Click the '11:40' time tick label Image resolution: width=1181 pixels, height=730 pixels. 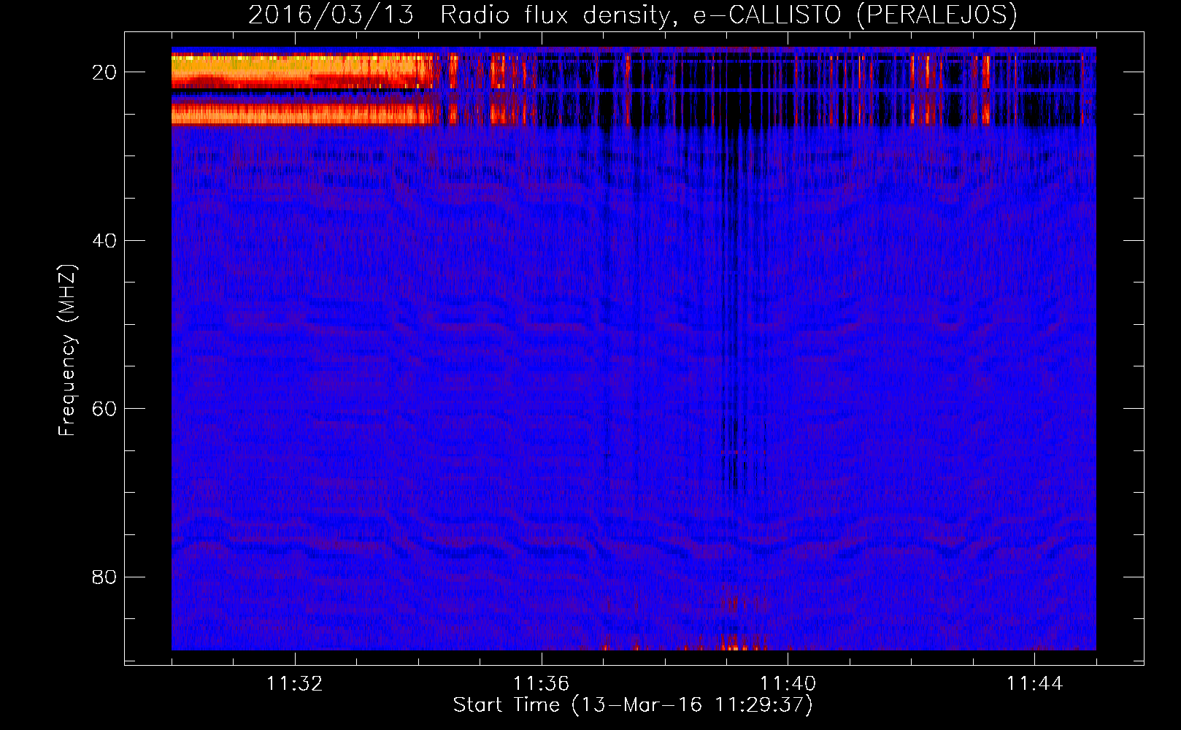(788, 684)
